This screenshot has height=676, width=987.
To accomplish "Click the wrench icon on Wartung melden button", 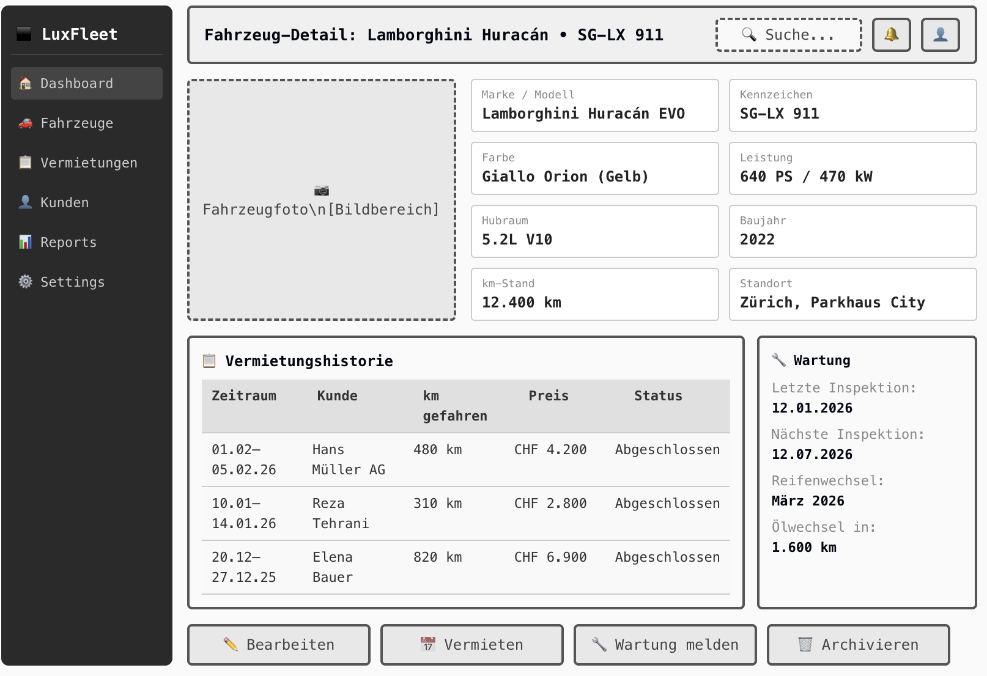I will [x=599, y=644].
